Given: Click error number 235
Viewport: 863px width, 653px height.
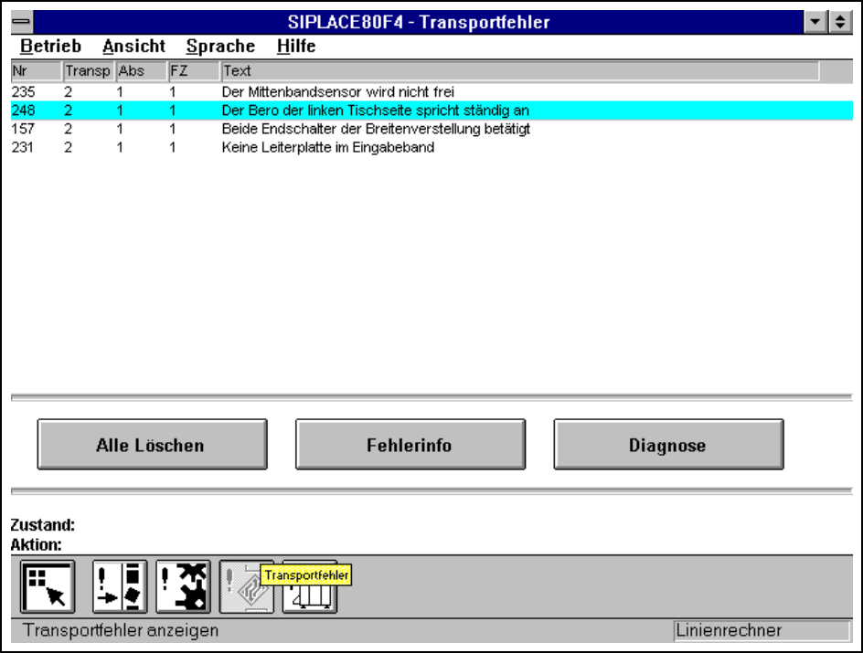Looking at the screenshot, I should tap(23, 92).
